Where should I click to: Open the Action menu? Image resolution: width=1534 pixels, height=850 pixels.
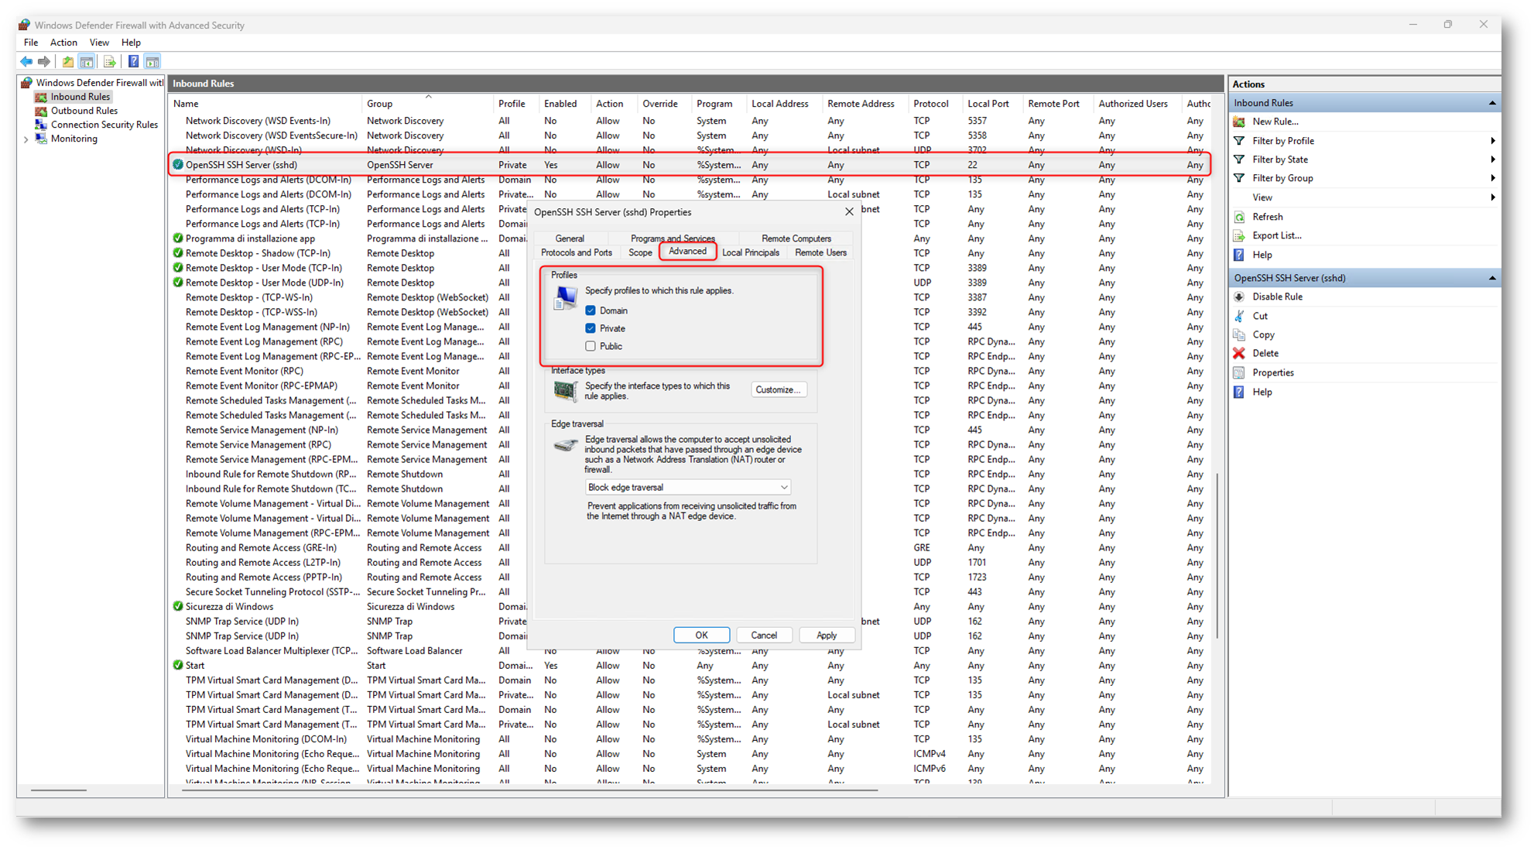(63, 43)
